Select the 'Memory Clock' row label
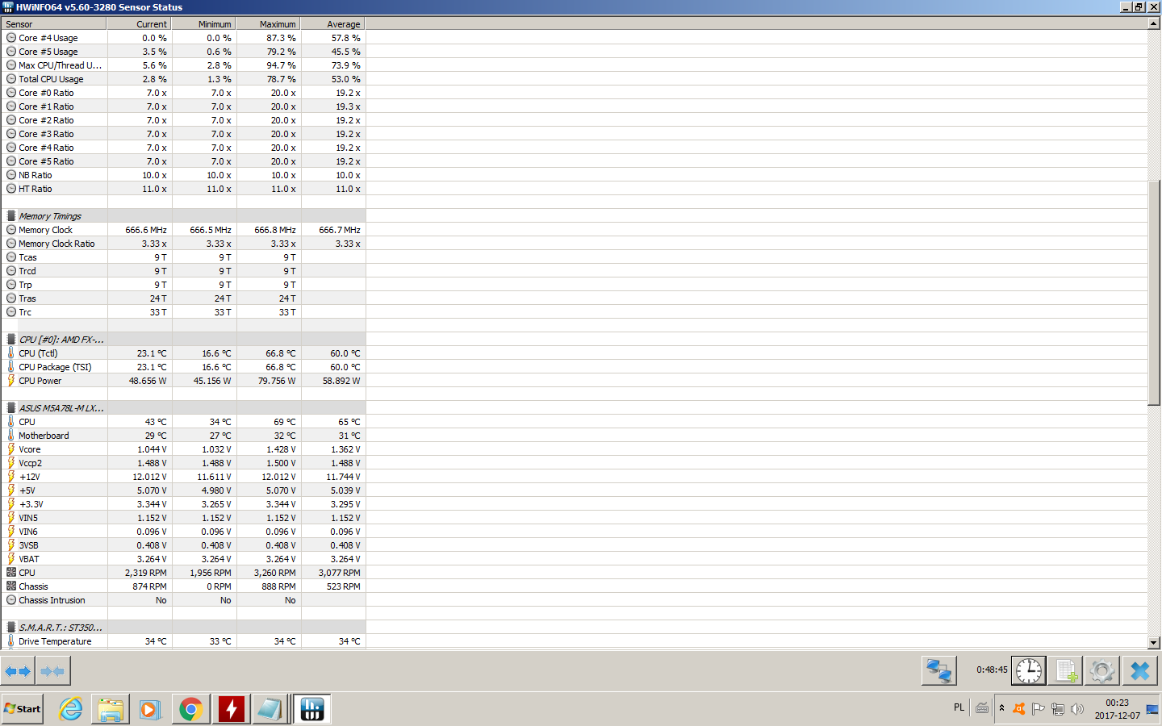 [45, 230]
